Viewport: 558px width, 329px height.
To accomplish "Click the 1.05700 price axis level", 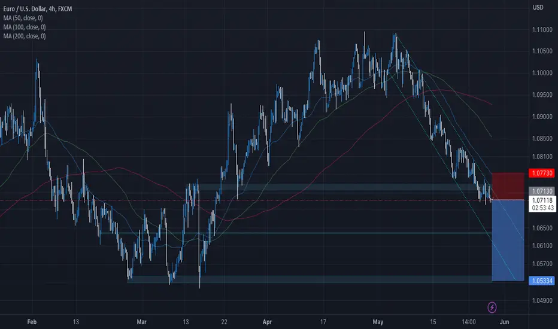I will (x=542, y=264).
